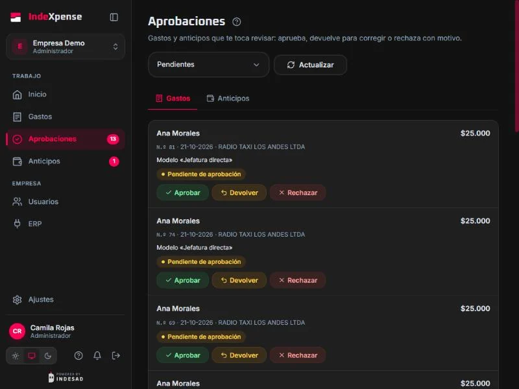Image resolution: width=519 pixels, height=389 pixels.
Task: Click the Gastos receipt icon in sidebar
Action: pos(18,117)
